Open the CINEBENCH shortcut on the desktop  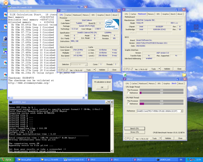5,39
